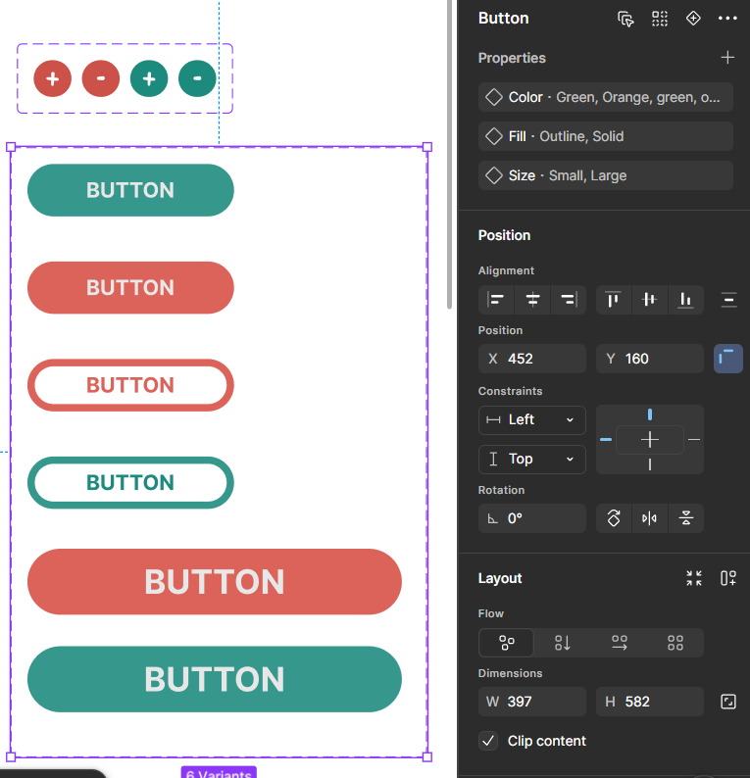Flip selection vertically
Image resolution: width=750 pixels, height=778 pixels.
pos(686,518)
